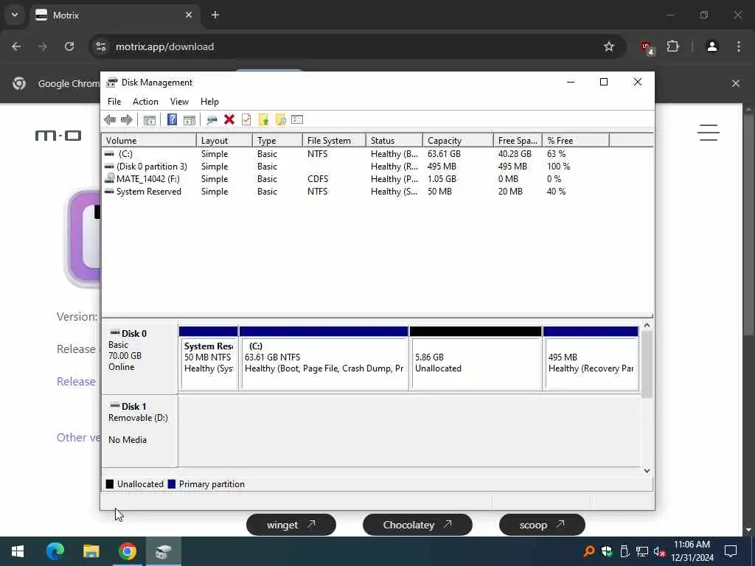755x566 pixels.
Task: Open a new Chrome tab with plus button
Action: pos(215,15)
